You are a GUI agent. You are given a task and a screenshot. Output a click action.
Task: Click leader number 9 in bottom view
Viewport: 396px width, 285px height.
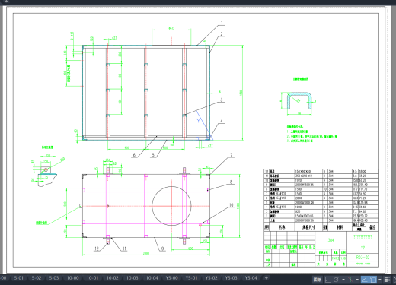coord(162,249)
